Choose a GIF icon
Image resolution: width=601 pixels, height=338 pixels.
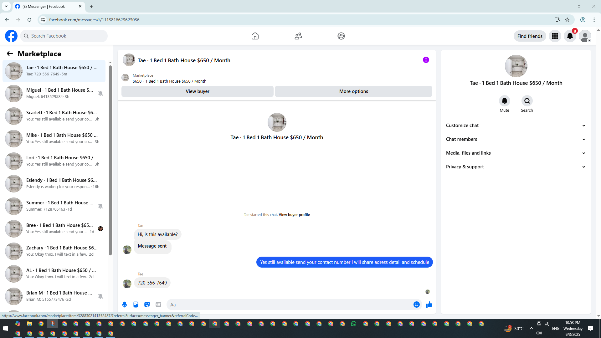158,305
